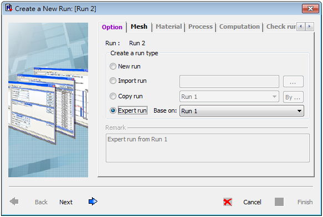The height and width of the screenshot is (217, 323).
Task: Switch to the Material tab
Action: [169, 27]
